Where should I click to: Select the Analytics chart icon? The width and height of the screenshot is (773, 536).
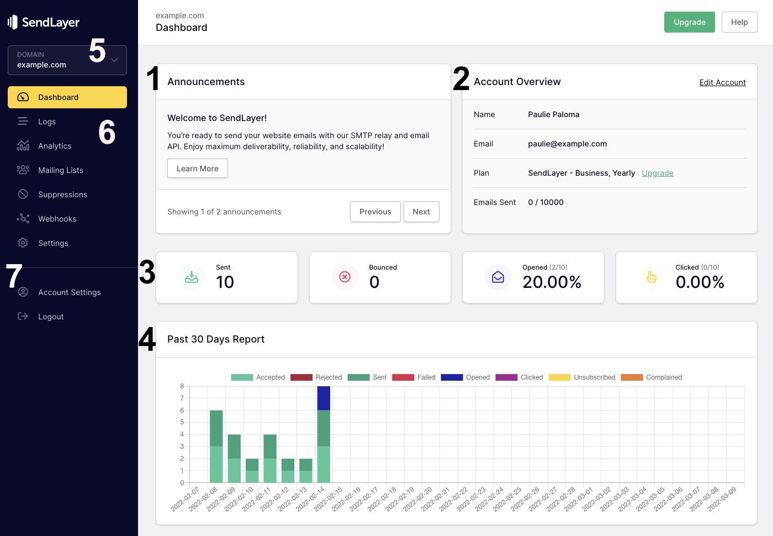[x=23, y=145]
